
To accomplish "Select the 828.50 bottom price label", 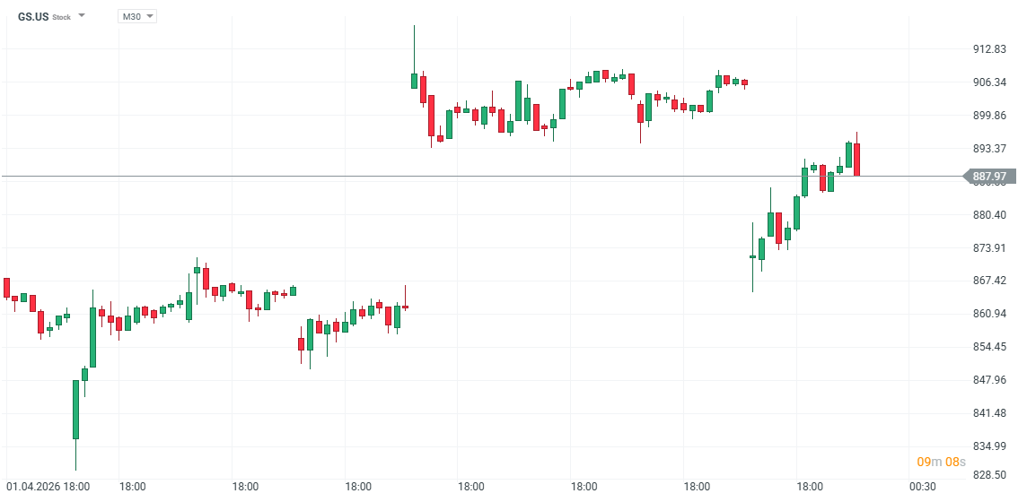I will coord(989,476).
